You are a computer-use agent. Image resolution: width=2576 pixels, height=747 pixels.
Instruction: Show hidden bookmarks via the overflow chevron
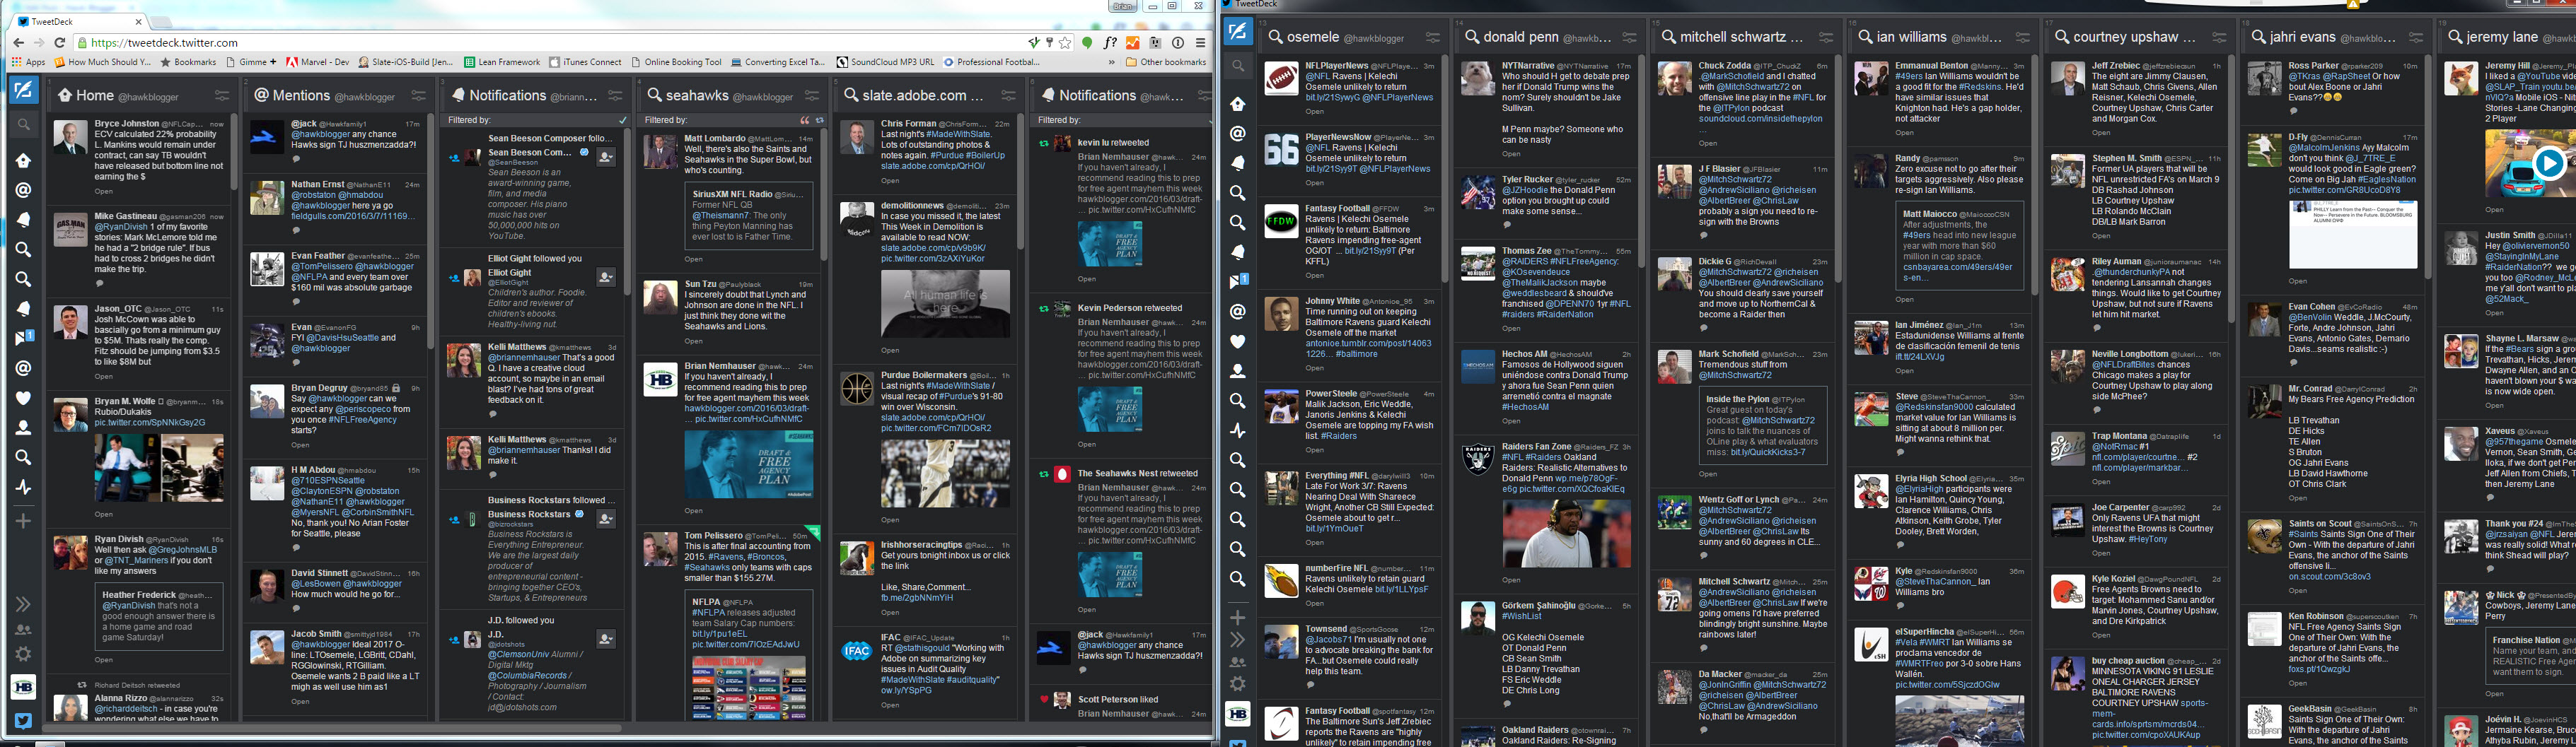tap(1111, 62)
